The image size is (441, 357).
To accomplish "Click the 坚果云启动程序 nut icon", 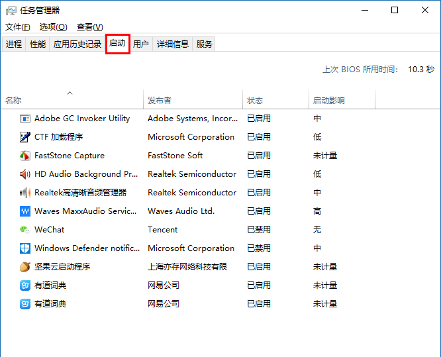I will click(25, 267).
